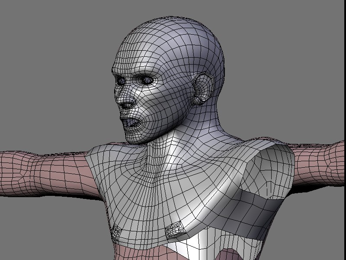This screenshot has height=260, width=346.
Task: Select the chin of the face mesh
Action: 134,137
